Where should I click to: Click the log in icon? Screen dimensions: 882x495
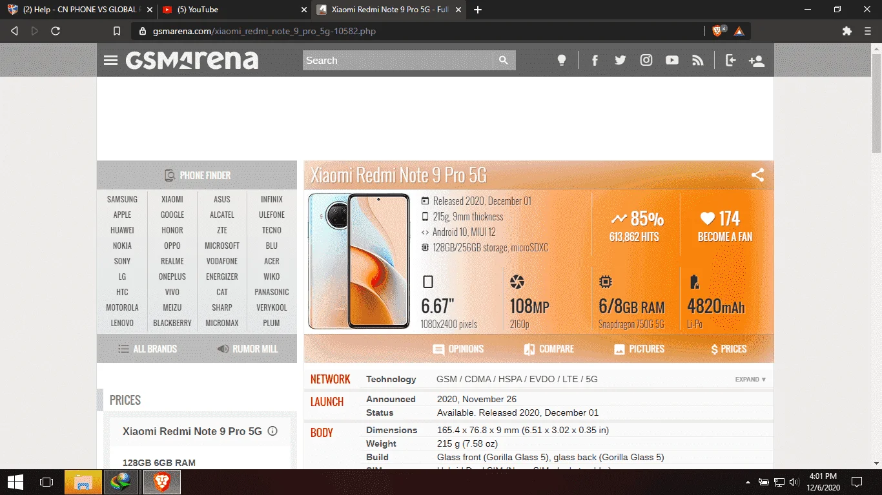click(x=731, y=60)
